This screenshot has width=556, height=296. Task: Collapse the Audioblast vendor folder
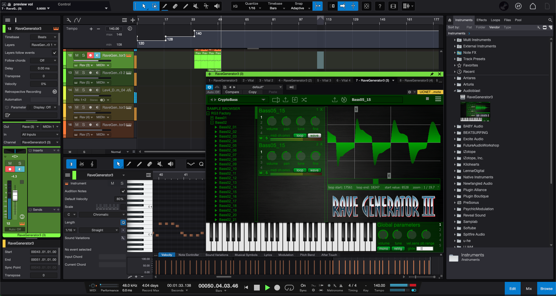click(455, 91)
